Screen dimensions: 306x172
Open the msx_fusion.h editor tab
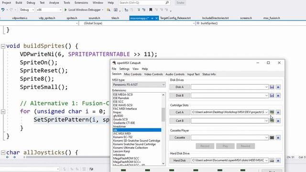pos(272,18)
